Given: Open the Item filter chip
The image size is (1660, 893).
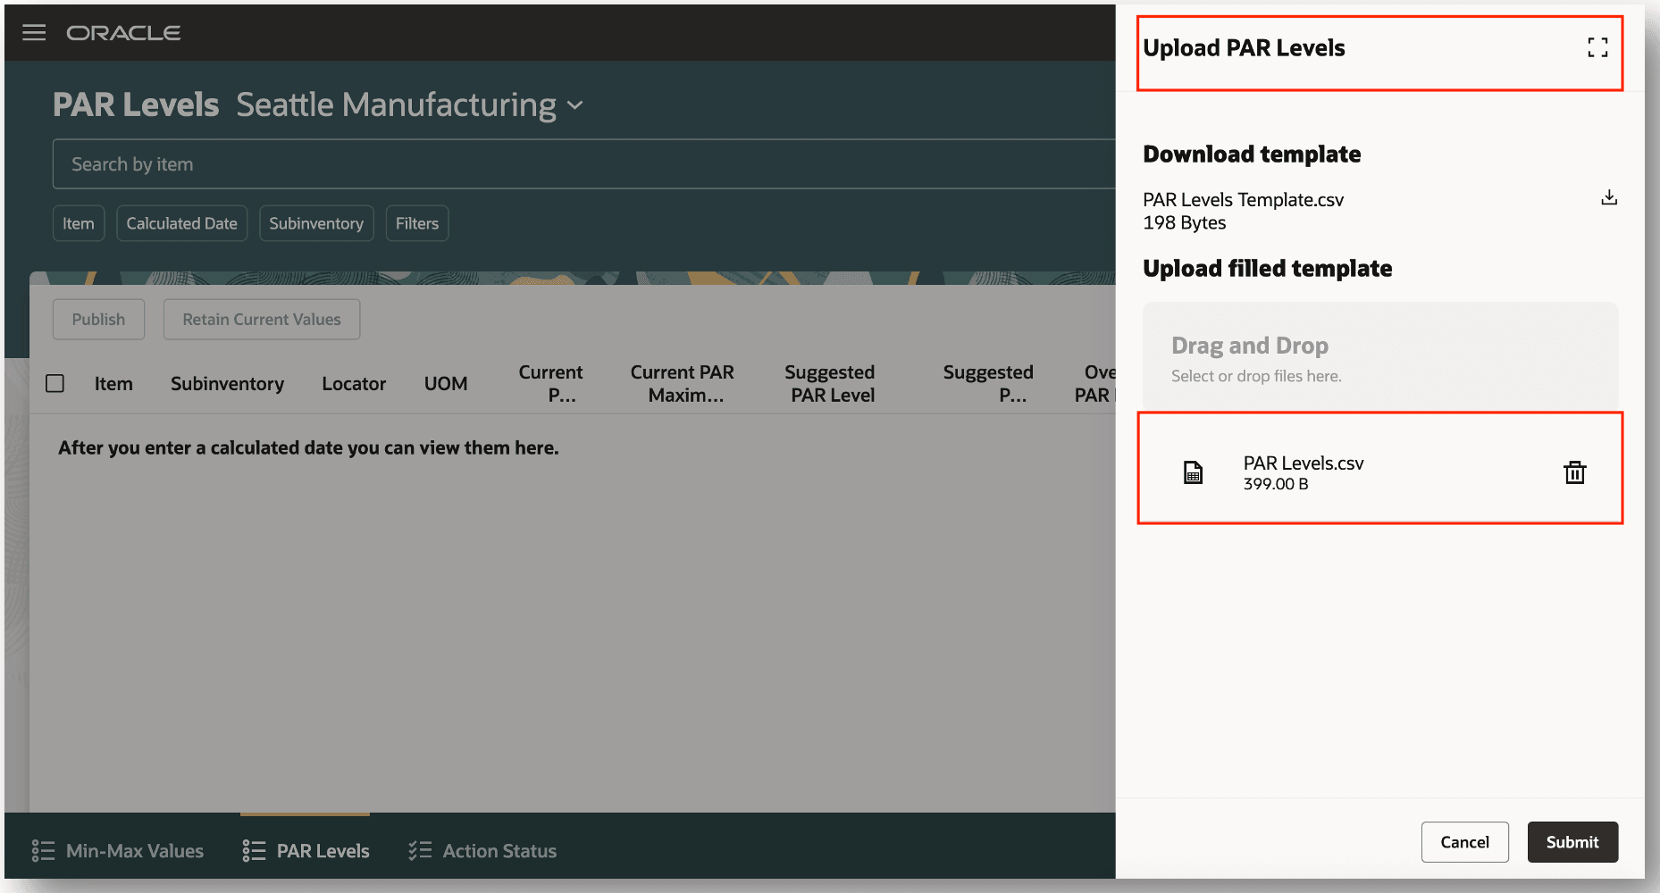Looking at the screenshot, I should click(79, 223).
